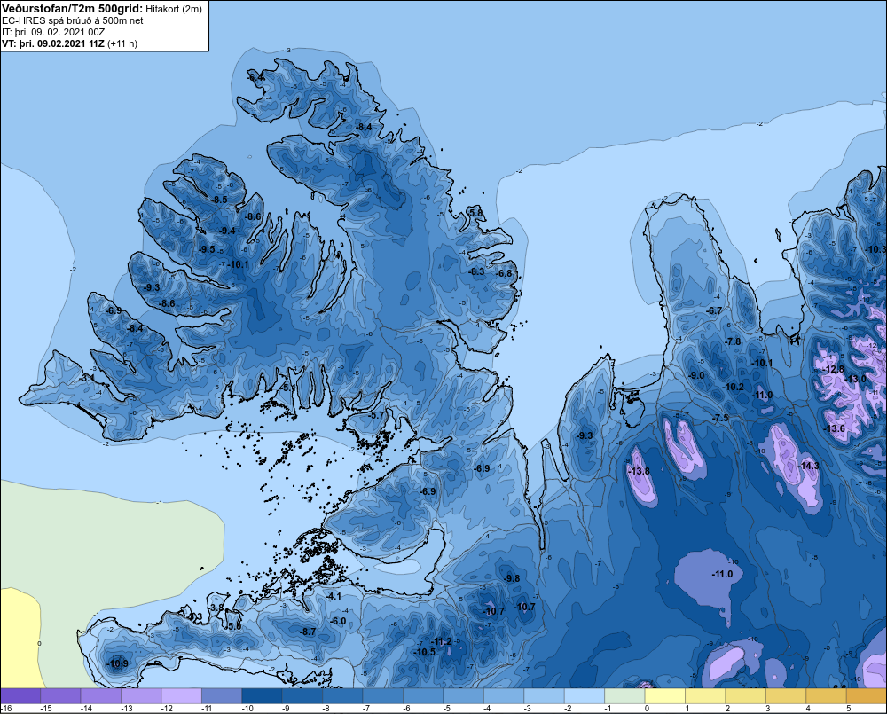This screenshot has height=714, width=887.
Task: Select pale green legend swatch between -1 and 0
Action: click(x=625, y=696)
